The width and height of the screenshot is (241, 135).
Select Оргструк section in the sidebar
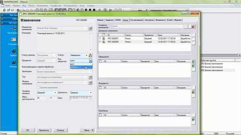click(x=9, y=23)
